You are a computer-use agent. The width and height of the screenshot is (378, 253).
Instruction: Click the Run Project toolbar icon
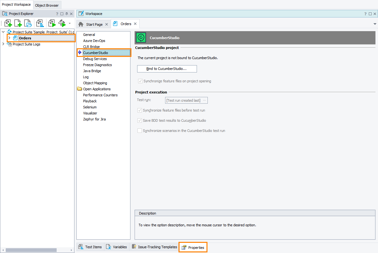click(52, 23)
